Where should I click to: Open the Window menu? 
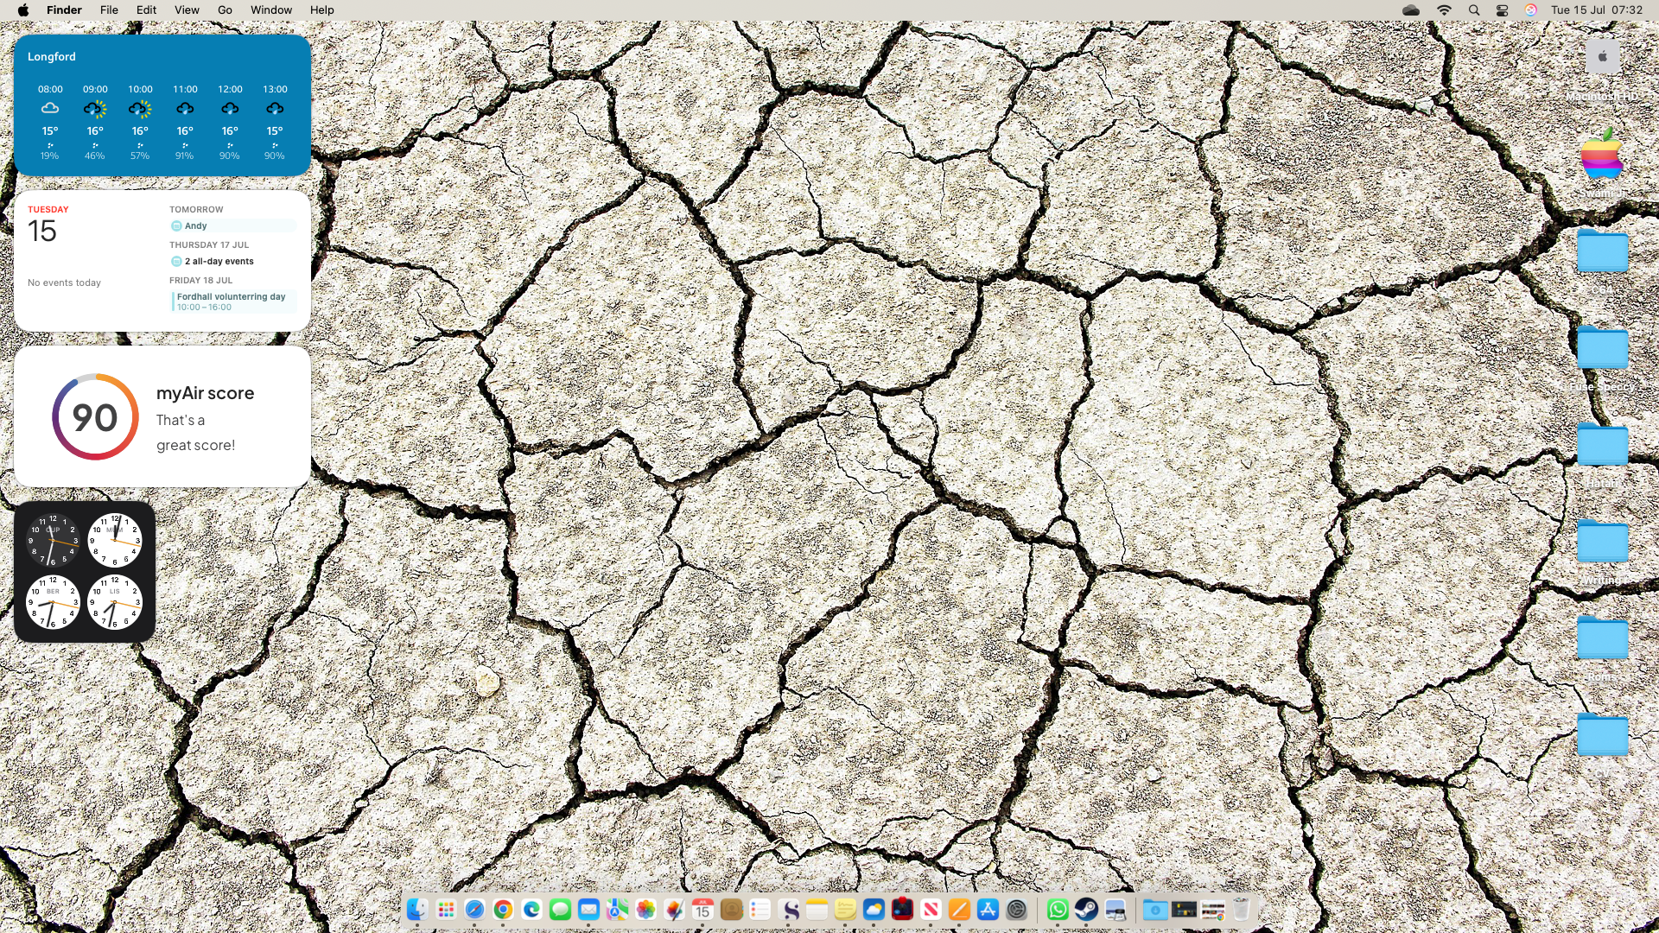(271, 10)
